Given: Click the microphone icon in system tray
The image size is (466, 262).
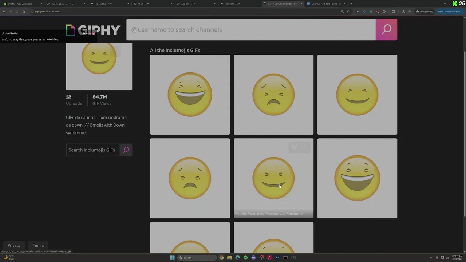Looking at the screenshot, I should [x=437, y=258].
